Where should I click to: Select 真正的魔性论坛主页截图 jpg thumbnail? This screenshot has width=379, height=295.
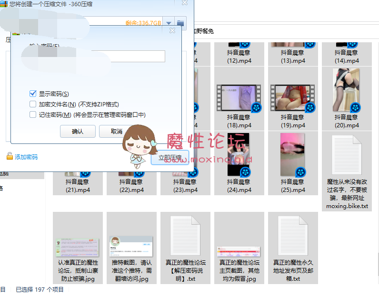click(239, 252)
